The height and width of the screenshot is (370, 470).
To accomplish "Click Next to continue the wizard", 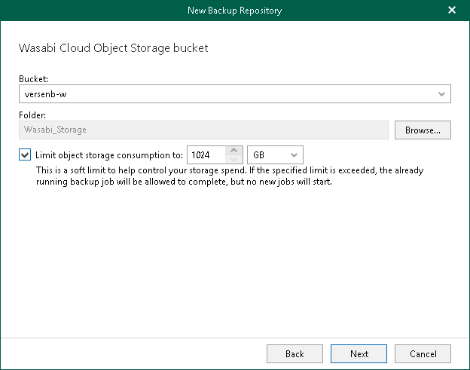I will tap(359, 354).
